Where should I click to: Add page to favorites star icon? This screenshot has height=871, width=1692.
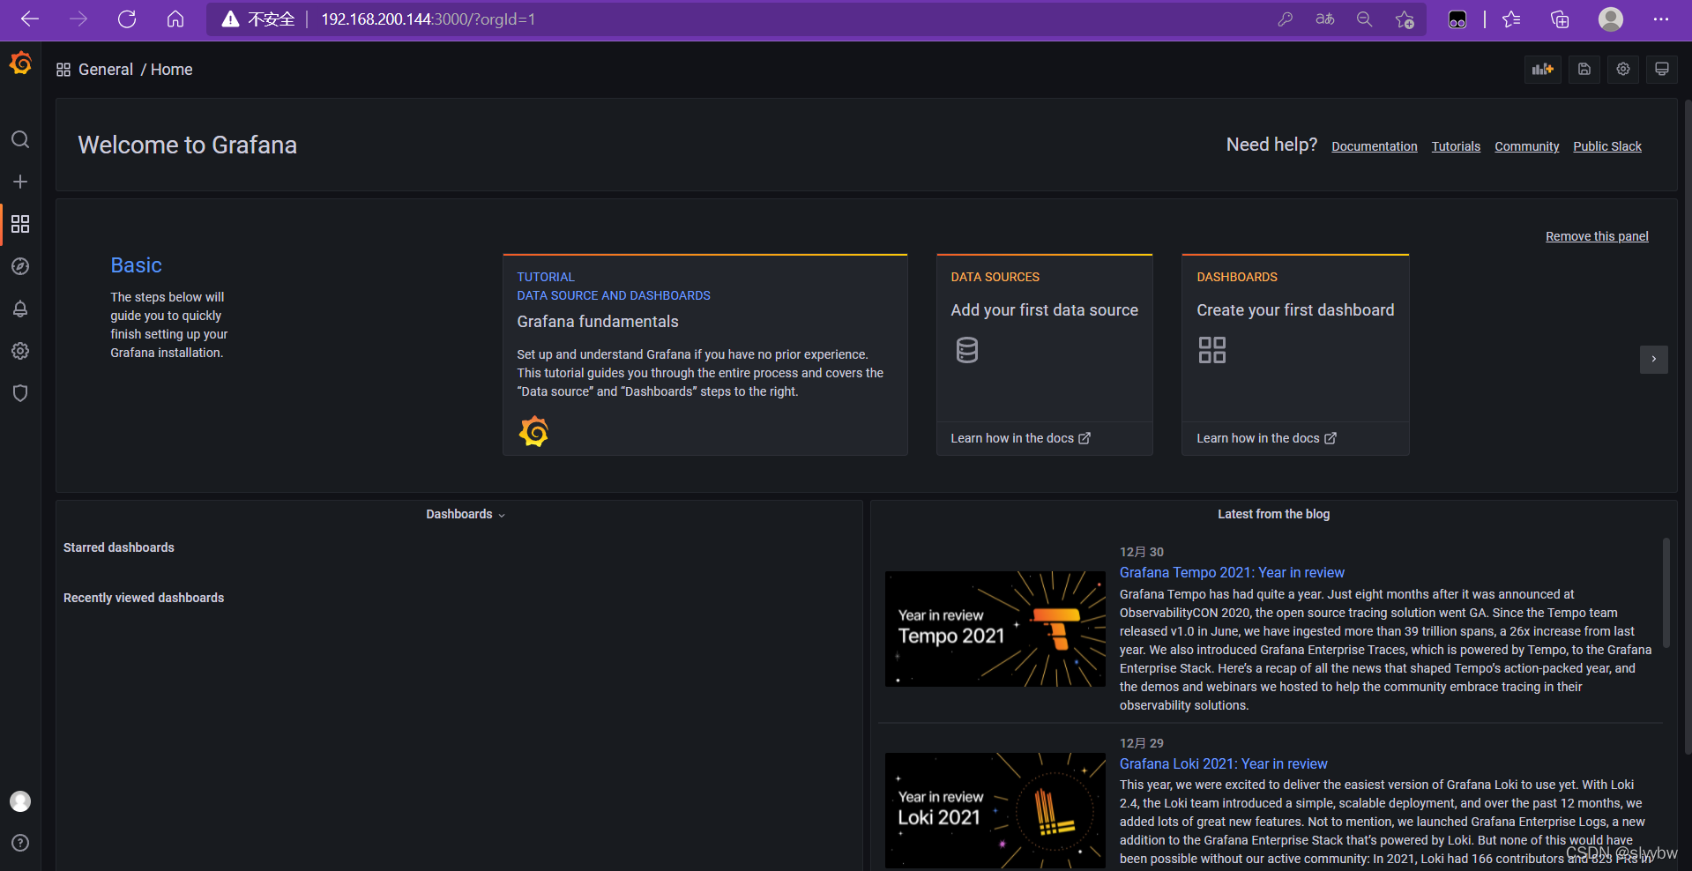[x=1405, y=19]
